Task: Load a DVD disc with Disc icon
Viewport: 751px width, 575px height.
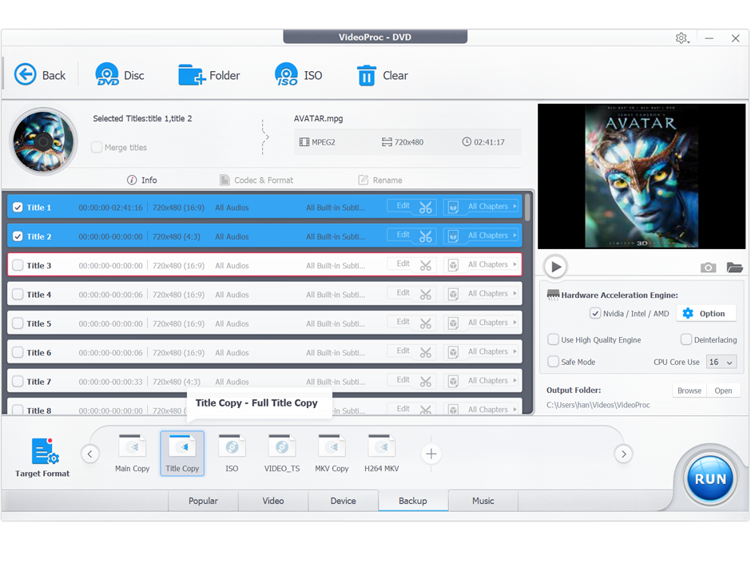Action: click(x=107, y=75)
